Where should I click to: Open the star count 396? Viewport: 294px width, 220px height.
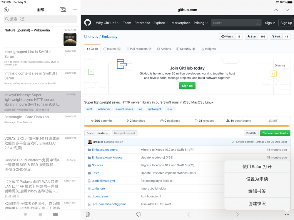(263, 36)
